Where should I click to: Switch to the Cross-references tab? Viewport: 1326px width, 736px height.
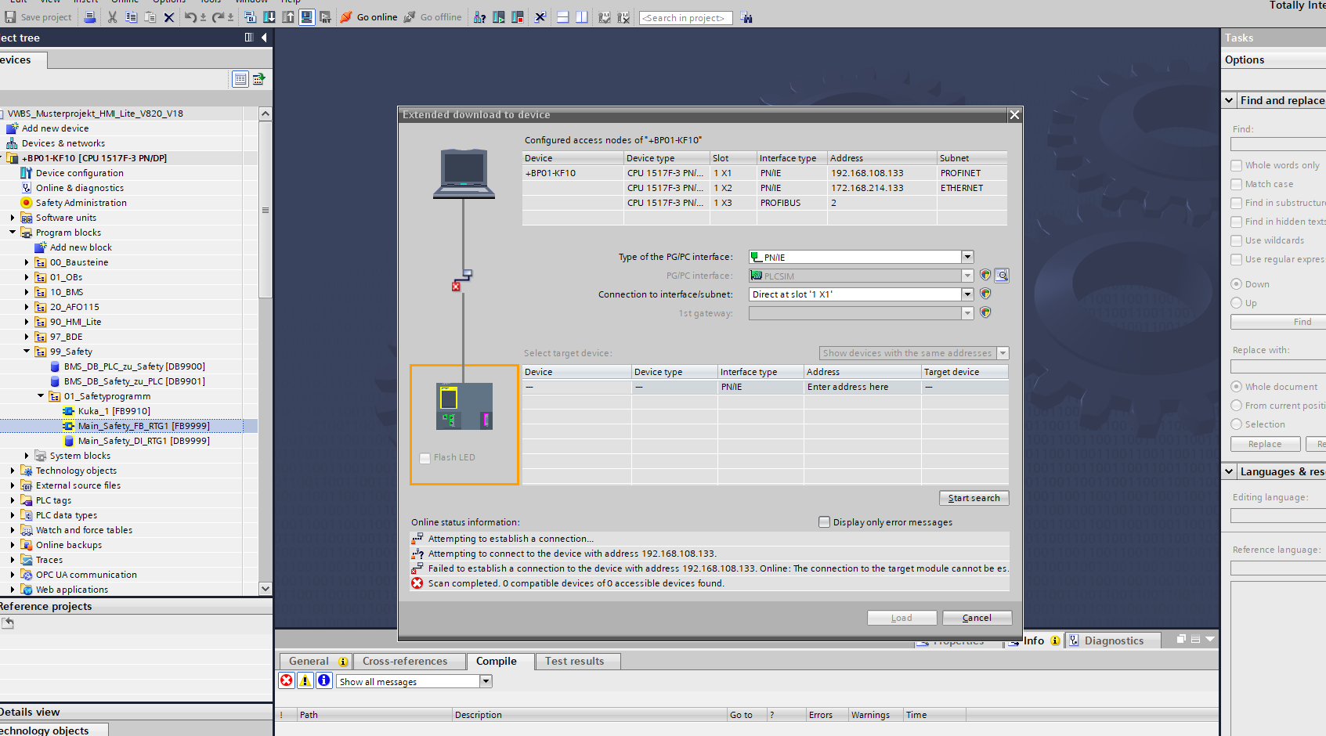tap(405, 662)
